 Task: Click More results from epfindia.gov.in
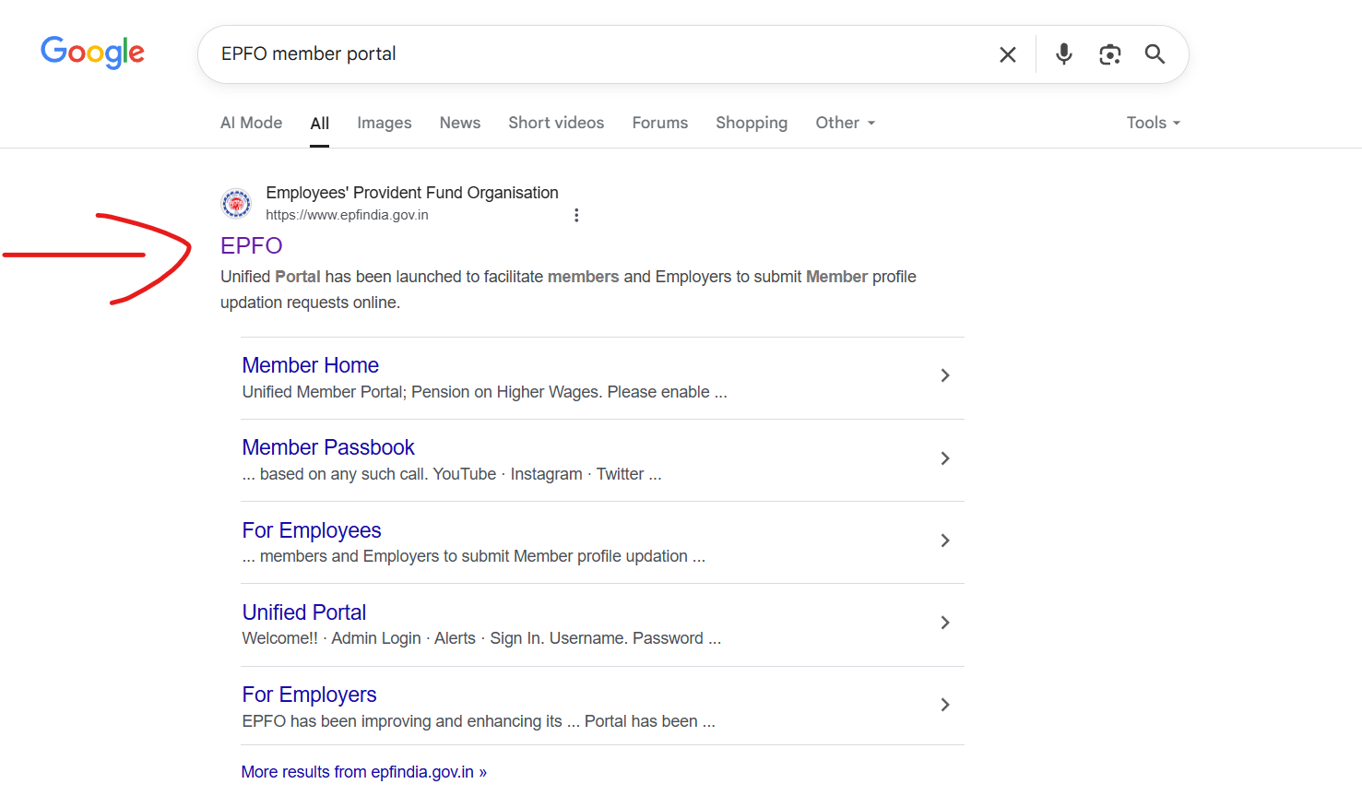point(364,772)
